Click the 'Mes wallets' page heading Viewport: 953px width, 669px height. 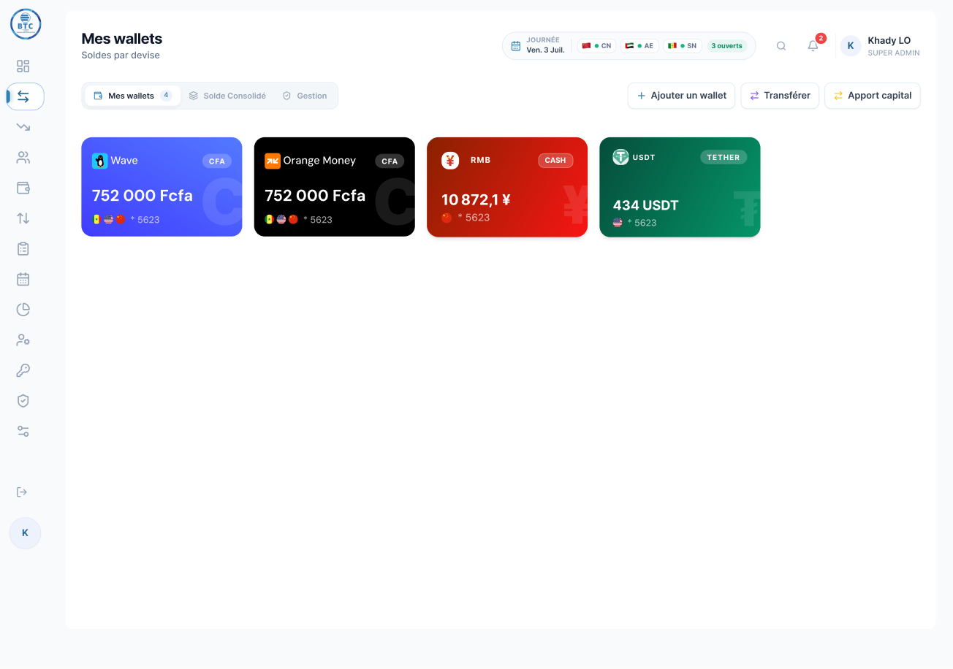(x=122, y=39)
